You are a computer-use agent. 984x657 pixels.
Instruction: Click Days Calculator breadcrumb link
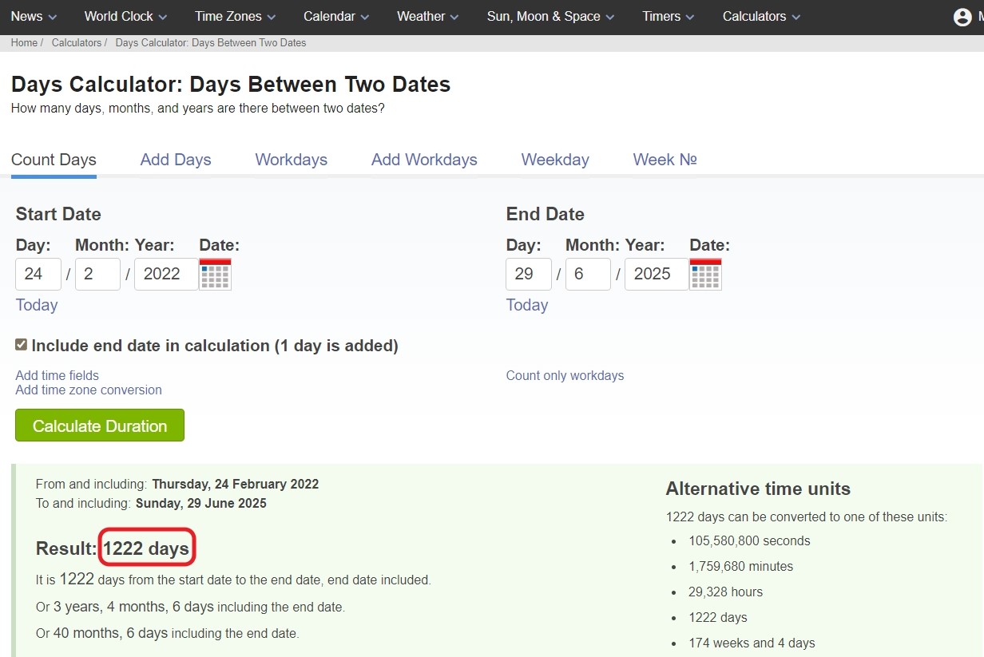[211, 43]
